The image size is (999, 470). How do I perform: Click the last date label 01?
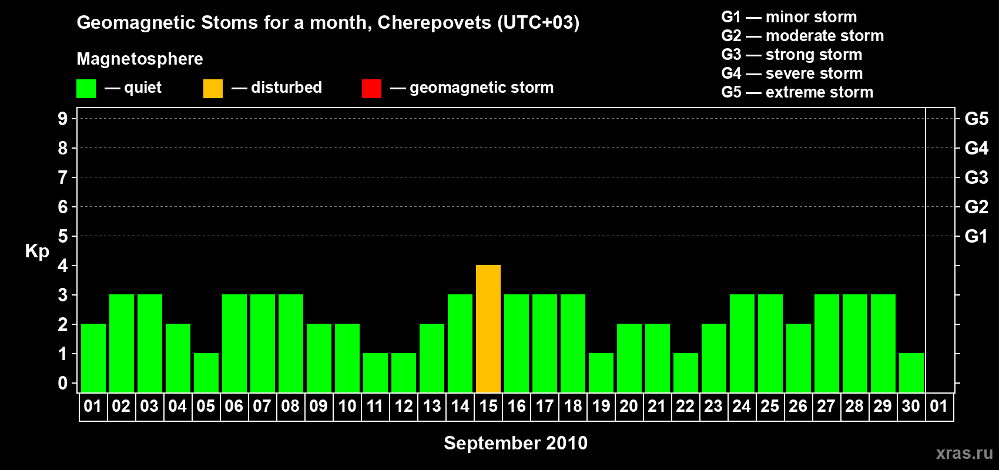(939, 407)
